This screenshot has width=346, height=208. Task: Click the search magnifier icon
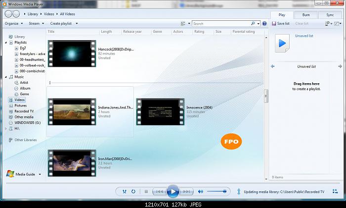pyautogui.click(x=253, y=23)
